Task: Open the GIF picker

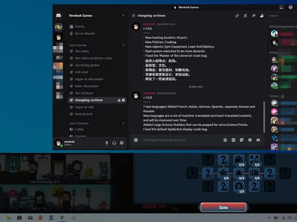Action: 233,140
